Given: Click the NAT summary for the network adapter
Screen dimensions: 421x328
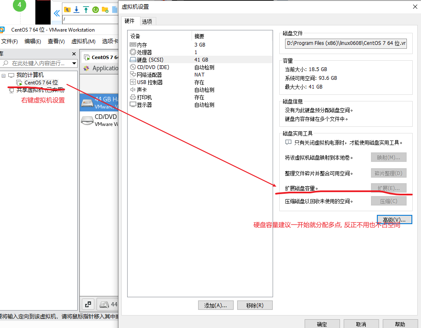Looking at the screenshot, I should (x=199, y=75).
